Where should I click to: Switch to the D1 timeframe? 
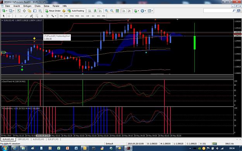[93, 16]
